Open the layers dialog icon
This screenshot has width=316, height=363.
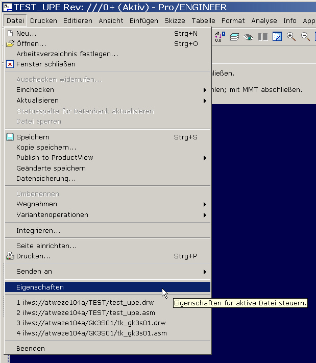point(234,37)
